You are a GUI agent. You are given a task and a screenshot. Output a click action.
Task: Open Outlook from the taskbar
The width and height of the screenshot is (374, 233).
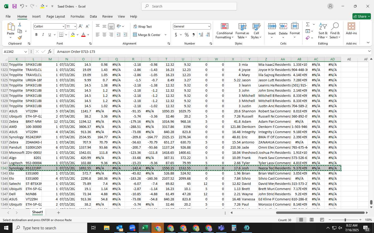coord(119,228)
